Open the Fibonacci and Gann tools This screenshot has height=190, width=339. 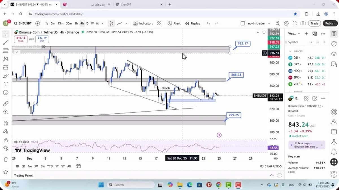[6, 51]
